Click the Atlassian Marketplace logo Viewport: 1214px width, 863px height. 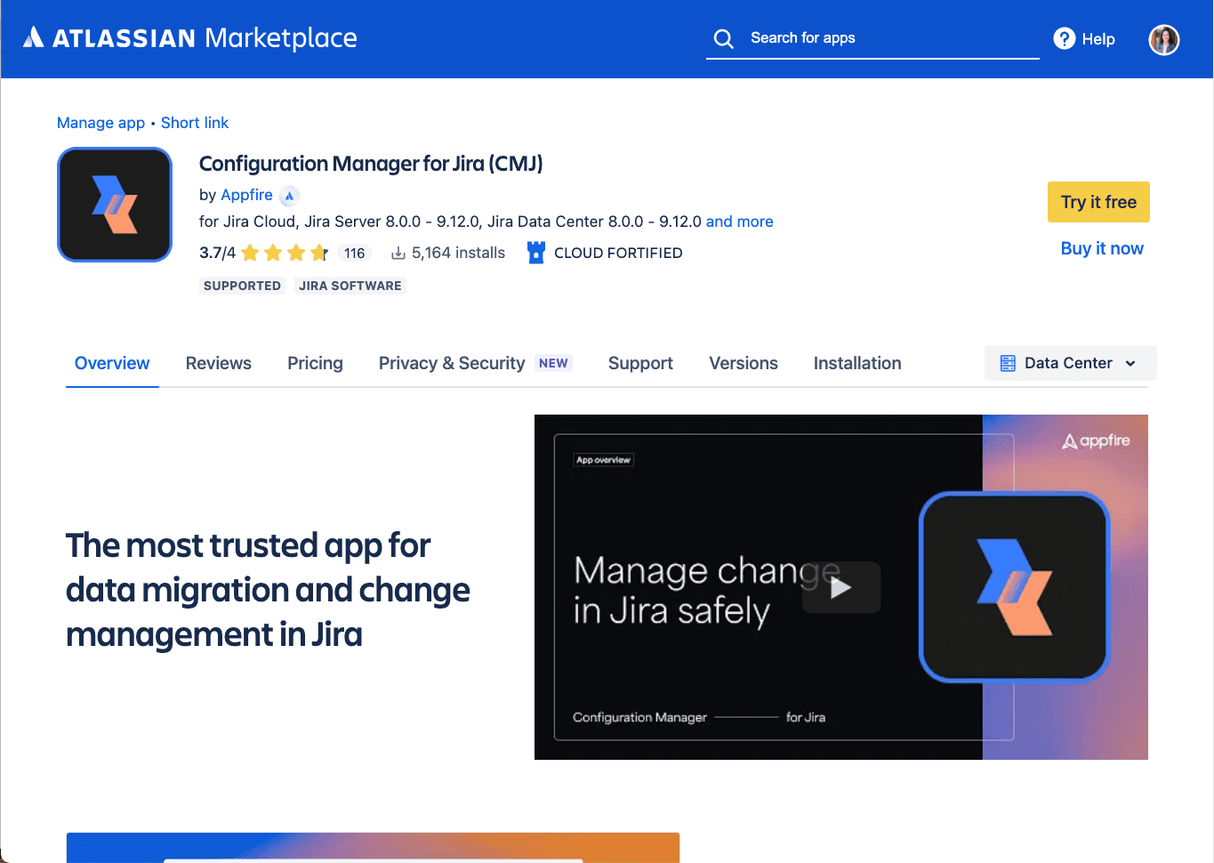(189, 38)
